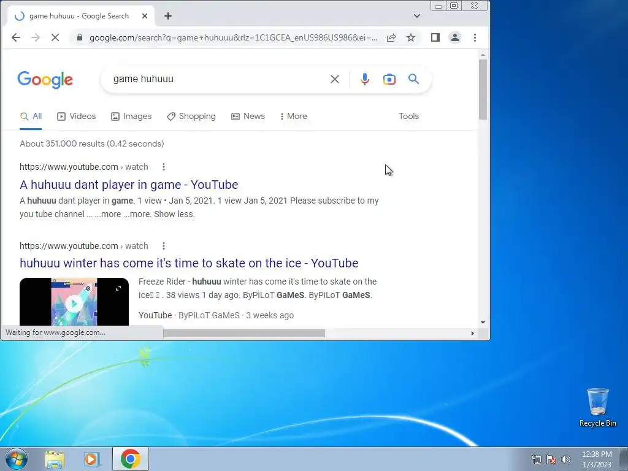Open the Chrome side panel icon
Image resolution: width=628 pixels, height=471 pixels.
coord(435,37)
